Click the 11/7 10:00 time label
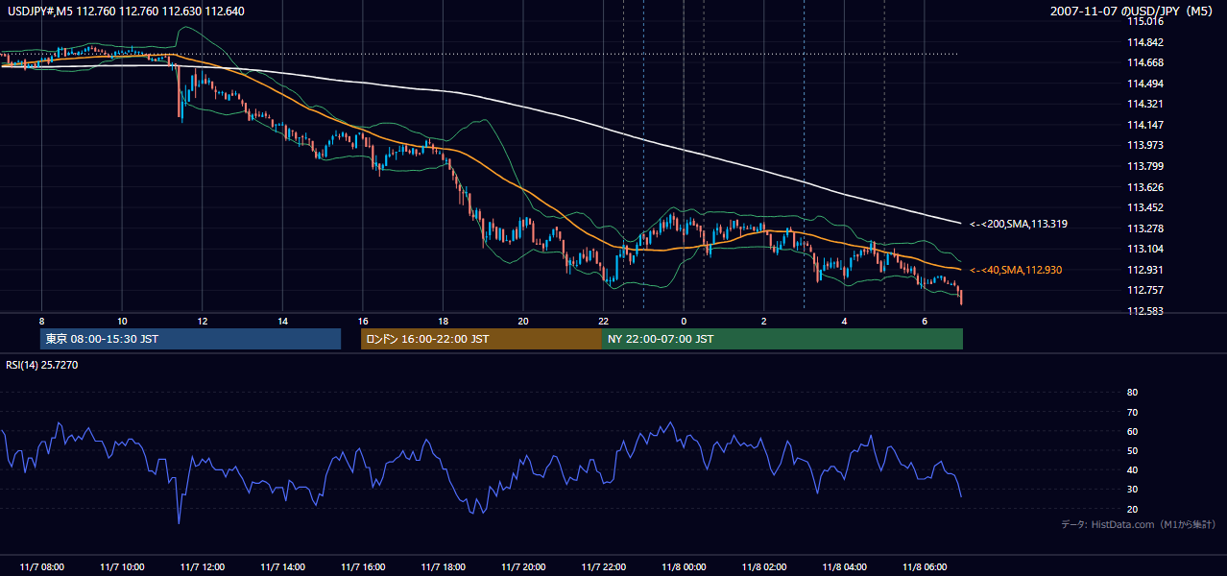The width and height of the screenshot is (1227, 576). pos(122,567)
